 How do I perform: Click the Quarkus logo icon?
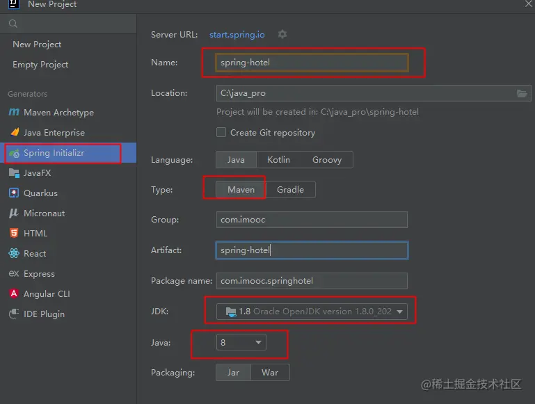coord(14,193)
